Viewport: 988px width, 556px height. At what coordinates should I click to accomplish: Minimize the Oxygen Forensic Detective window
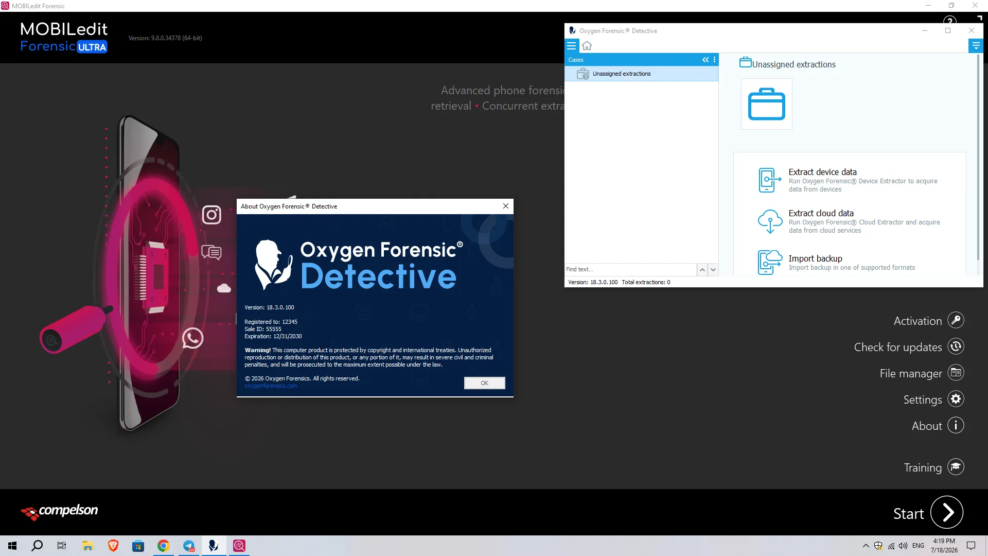point(925,30)
